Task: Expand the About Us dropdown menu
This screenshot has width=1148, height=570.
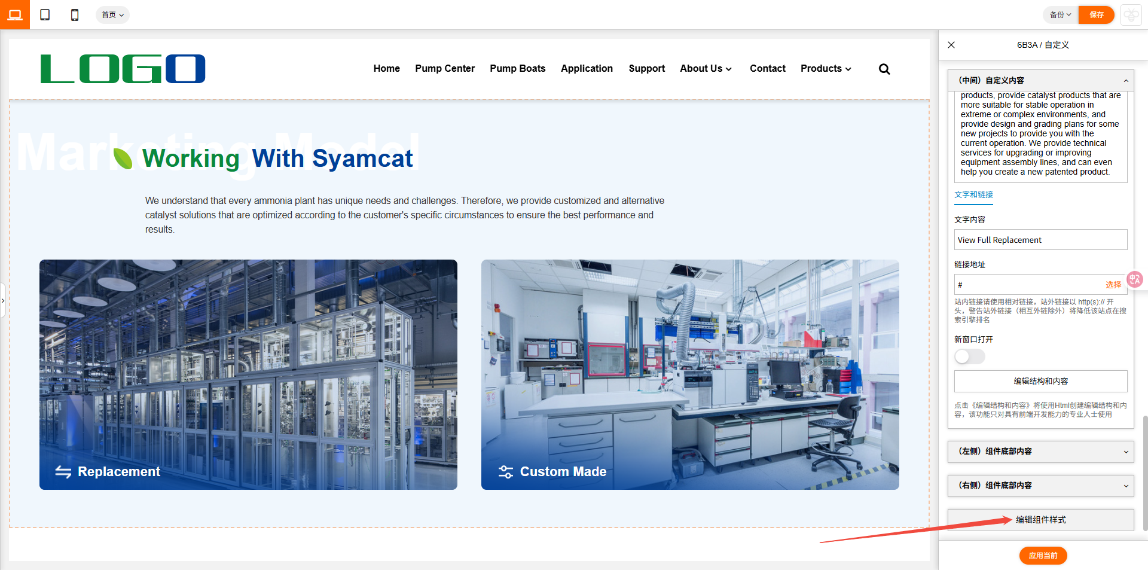Action: coord(706,69)
